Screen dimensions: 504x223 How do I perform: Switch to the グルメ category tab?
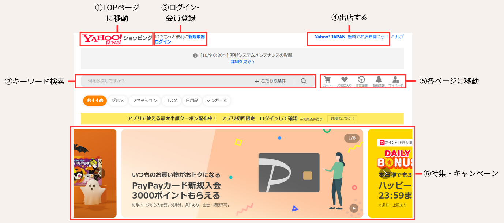pyautogui.click(x=118, y=101)
